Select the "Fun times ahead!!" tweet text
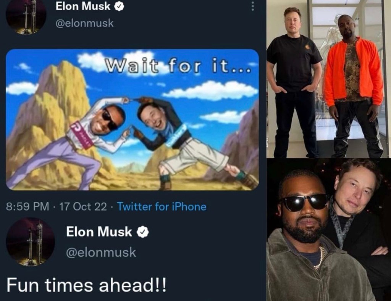This screenshot has width=391, height=301. [86, 285]
